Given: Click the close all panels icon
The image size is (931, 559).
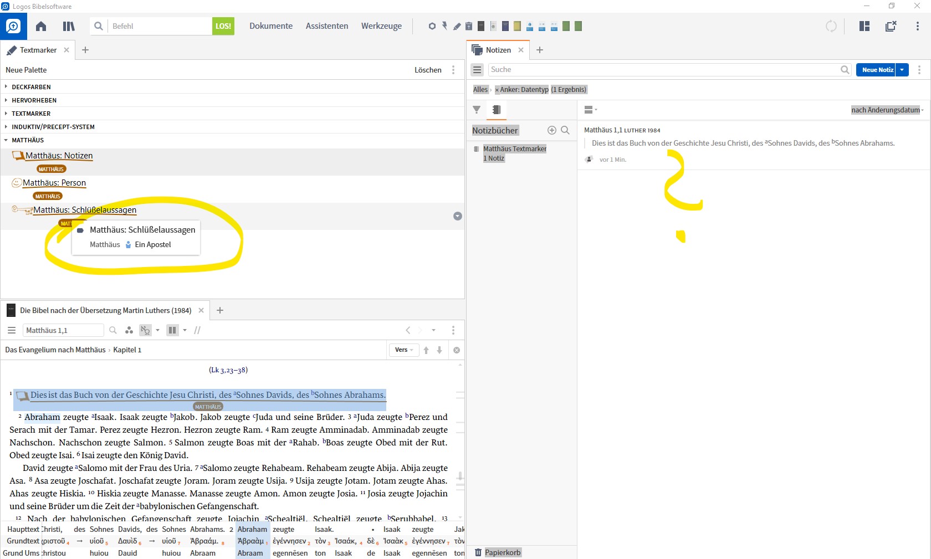Looking at the screenshot, I should 891,26.
